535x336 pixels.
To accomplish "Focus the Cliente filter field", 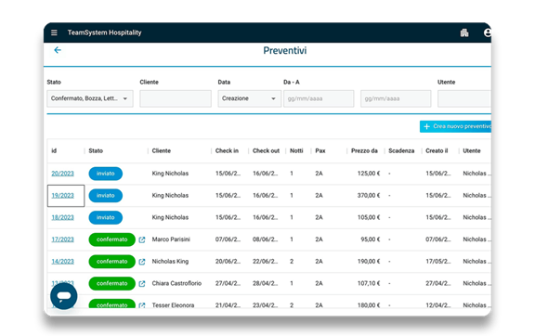I will click(x=176, y=98).
